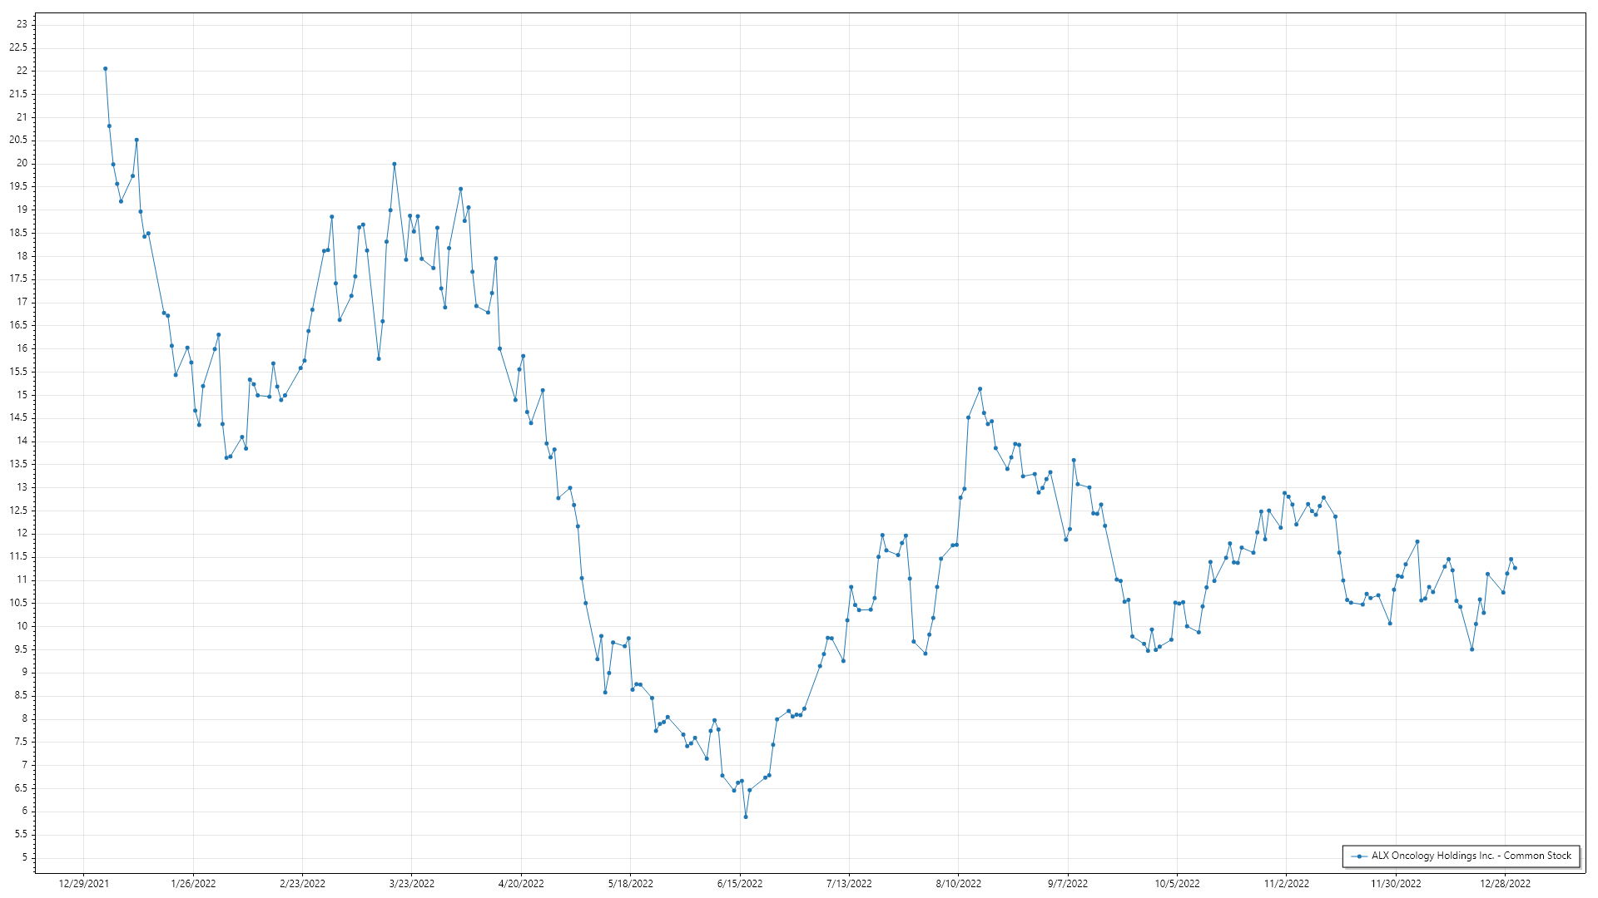Image resolution: width=1598 pixels, height=898 pixels.
Task: Click the 14 label on the y-axis
Action: click(x=22, y=441)
